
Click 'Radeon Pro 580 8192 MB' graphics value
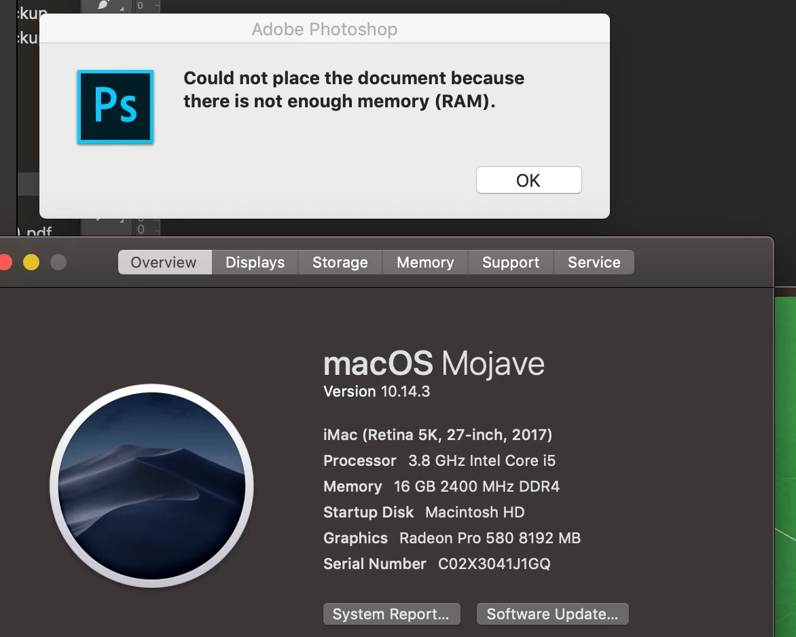click(490, 538)
